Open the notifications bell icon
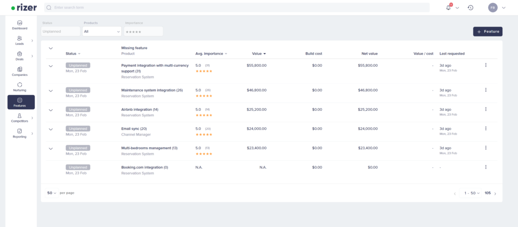518x227 pixels. 448,8
